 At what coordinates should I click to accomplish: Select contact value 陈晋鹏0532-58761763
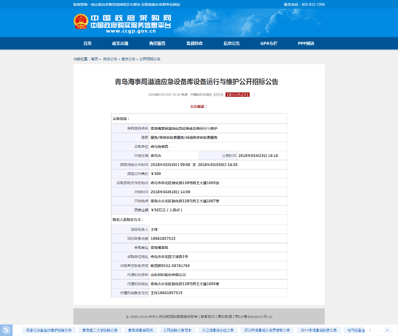[x=170, y=265]
